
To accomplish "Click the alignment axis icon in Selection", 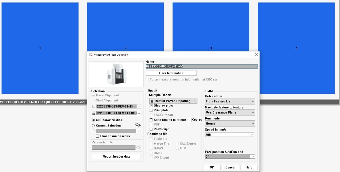I will click(93, 106).
